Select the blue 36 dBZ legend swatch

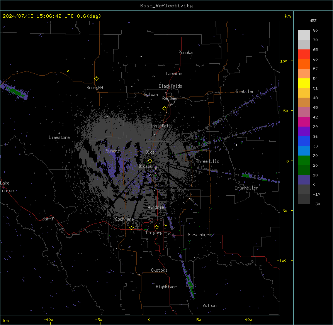(x=304, y=141)
